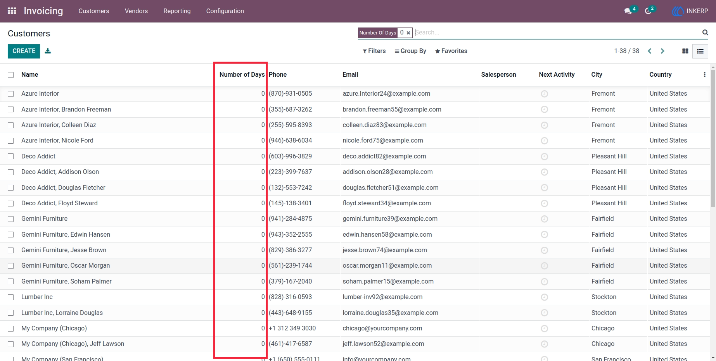The width and height of the screenshot is (716, 361).
Task: Click activity clock for My Company (Chicago) row
Action: [x=545, y=328]
